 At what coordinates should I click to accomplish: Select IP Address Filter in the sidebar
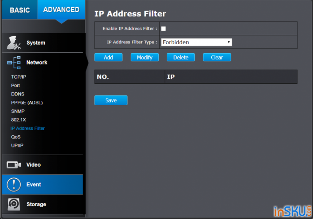[x=27, y=128]
